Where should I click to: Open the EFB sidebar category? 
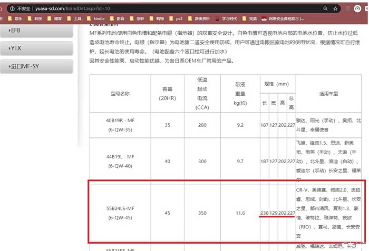coord(37,31)
